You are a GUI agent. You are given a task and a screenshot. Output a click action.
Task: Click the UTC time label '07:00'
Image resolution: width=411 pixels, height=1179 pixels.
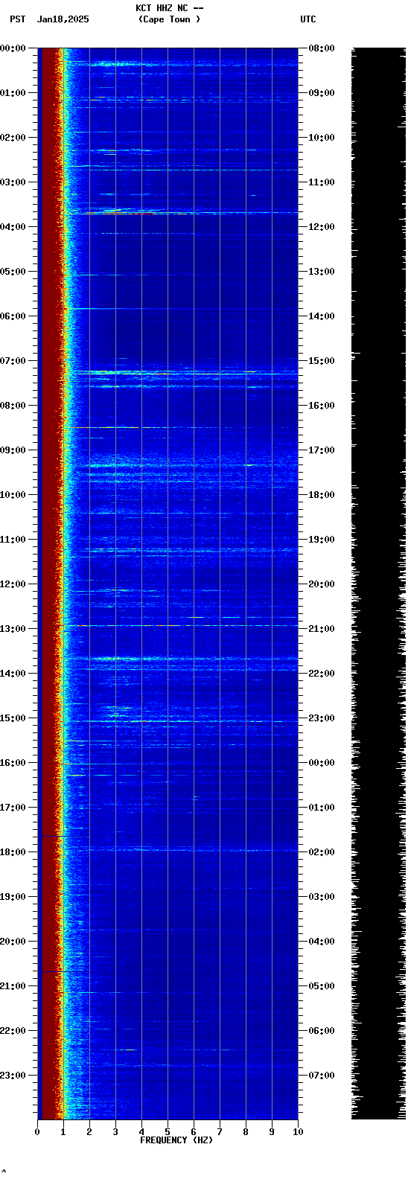coord(321,1076)
